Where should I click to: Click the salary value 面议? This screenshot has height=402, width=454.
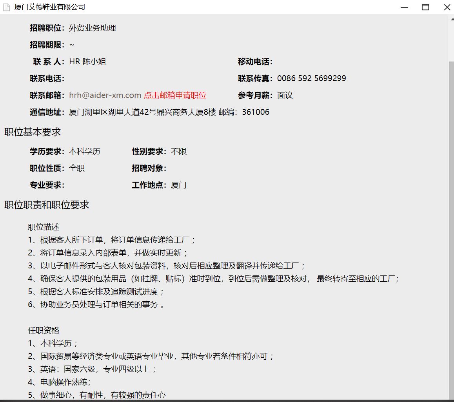285,95
